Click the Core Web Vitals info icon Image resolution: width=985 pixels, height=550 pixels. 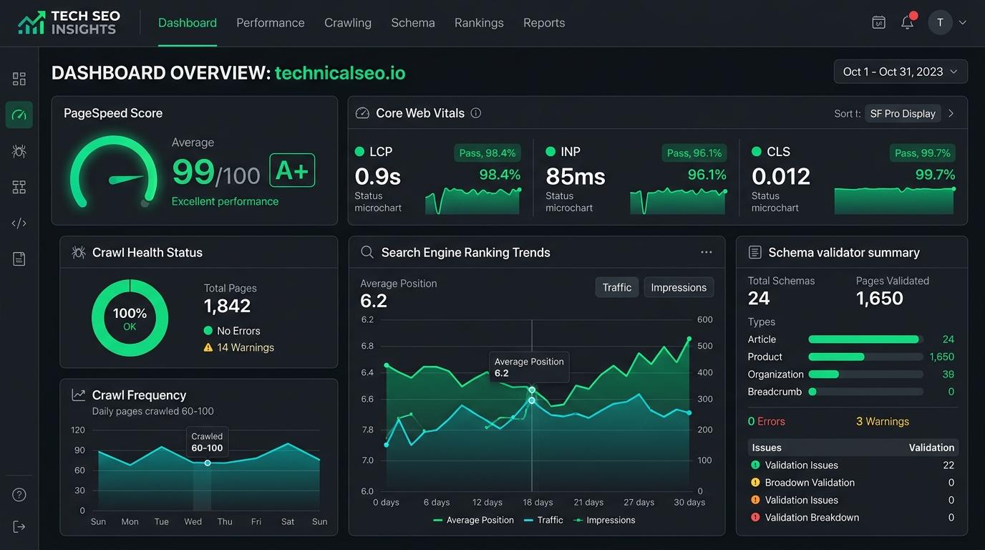tap(476, 113)
